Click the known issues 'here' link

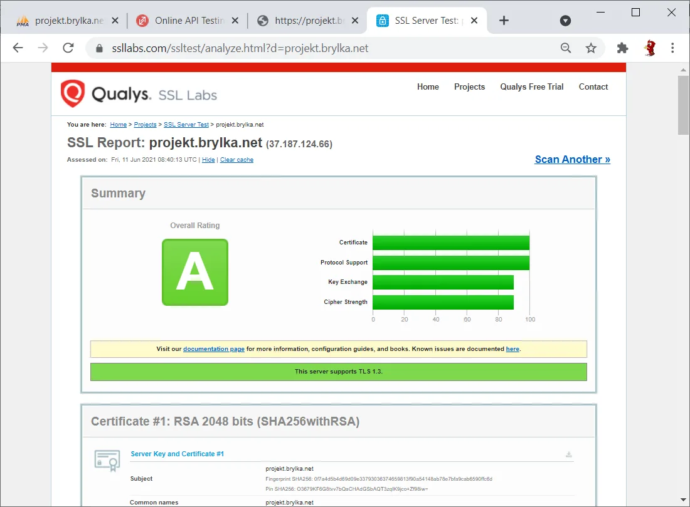[512, 348]
